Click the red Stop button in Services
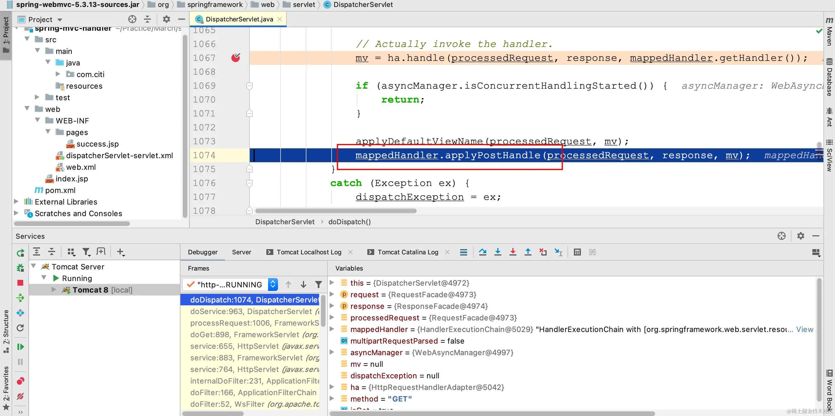This screenshot has height=416, width=835. click(20, 283)
